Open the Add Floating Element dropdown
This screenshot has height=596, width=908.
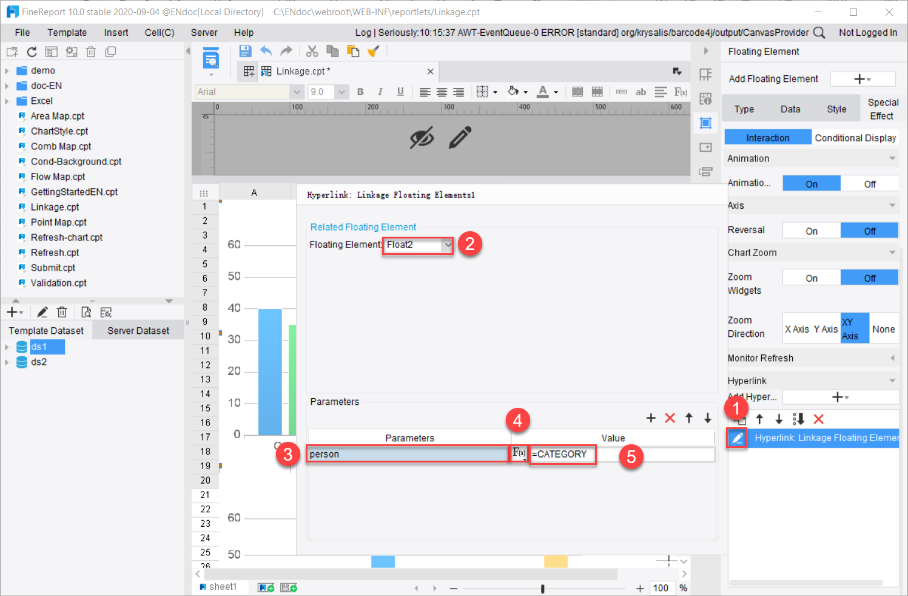click(863, 79)
